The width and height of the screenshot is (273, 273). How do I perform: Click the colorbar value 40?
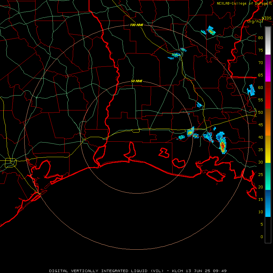(x=261, y=137)
